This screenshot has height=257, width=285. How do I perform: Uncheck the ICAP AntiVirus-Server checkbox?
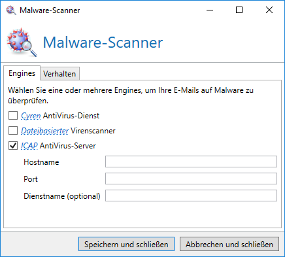13,146
